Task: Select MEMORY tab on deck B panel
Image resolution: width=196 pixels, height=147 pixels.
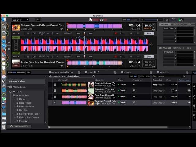Action: pyautogui.click(x=165, y=48)
